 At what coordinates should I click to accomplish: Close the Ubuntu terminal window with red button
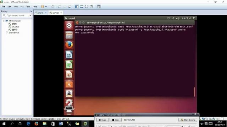(77, 23)
